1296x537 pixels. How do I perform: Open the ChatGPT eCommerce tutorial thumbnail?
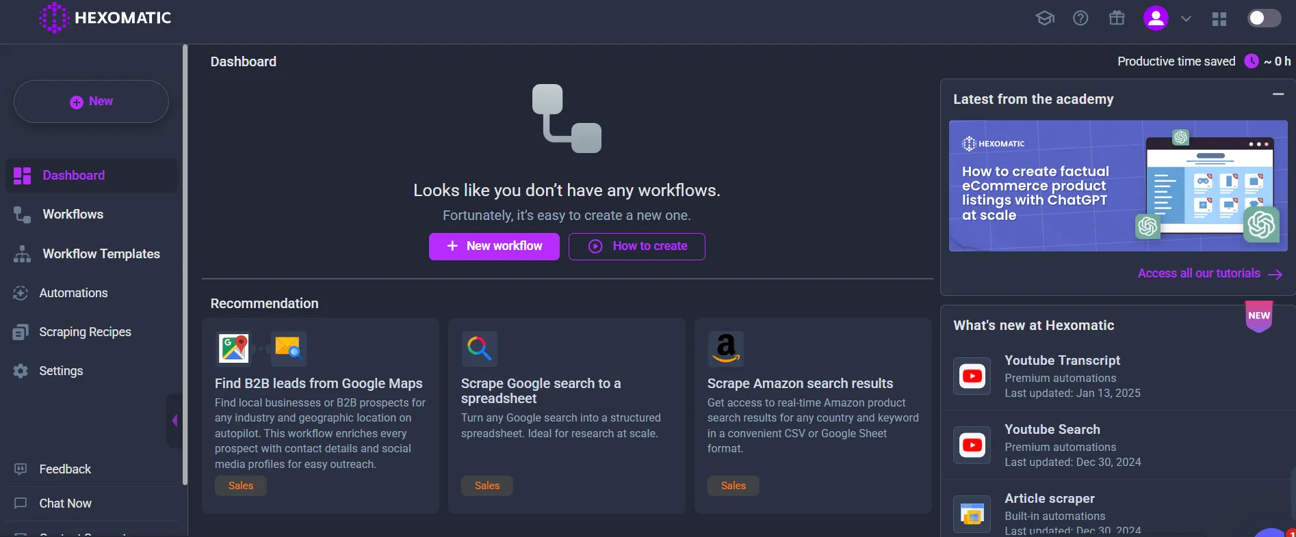click(1117, 186)
